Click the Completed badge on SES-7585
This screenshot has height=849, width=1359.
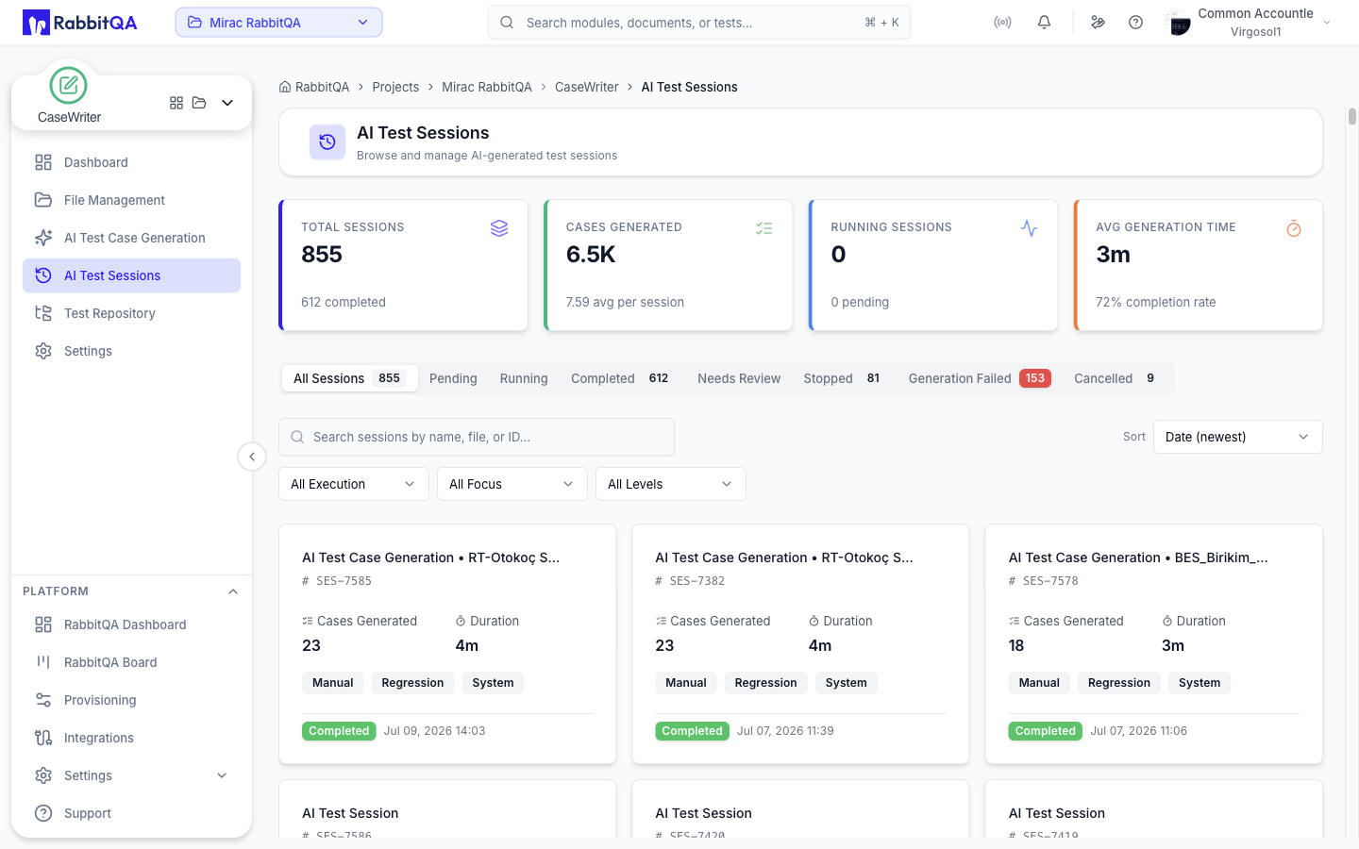coord(339,731)
